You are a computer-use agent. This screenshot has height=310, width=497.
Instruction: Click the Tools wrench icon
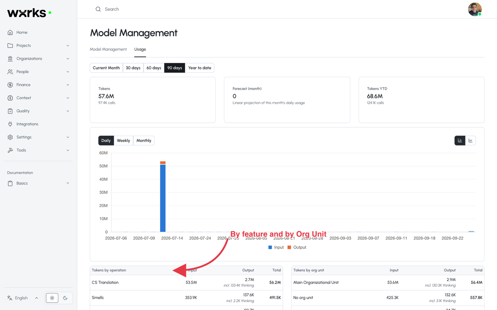click(10, 150)
